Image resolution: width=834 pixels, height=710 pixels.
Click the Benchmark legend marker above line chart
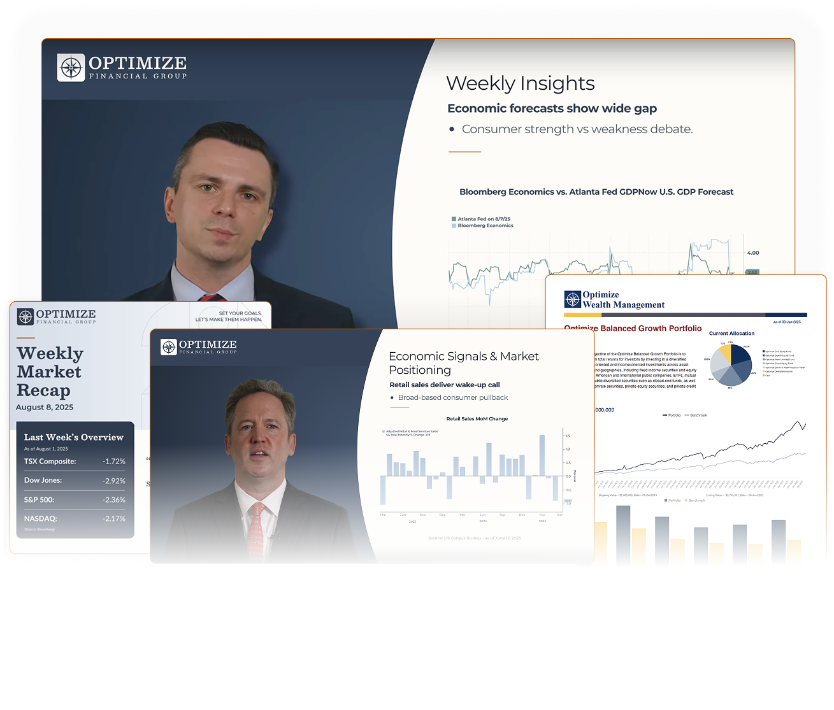687,415
